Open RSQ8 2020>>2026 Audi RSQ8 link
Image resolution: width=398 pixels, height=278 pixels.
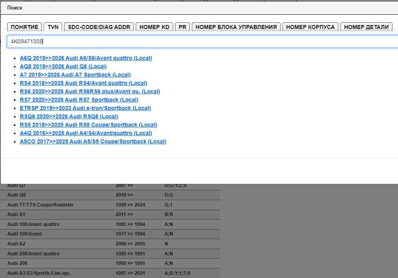(x=69, y=116)
